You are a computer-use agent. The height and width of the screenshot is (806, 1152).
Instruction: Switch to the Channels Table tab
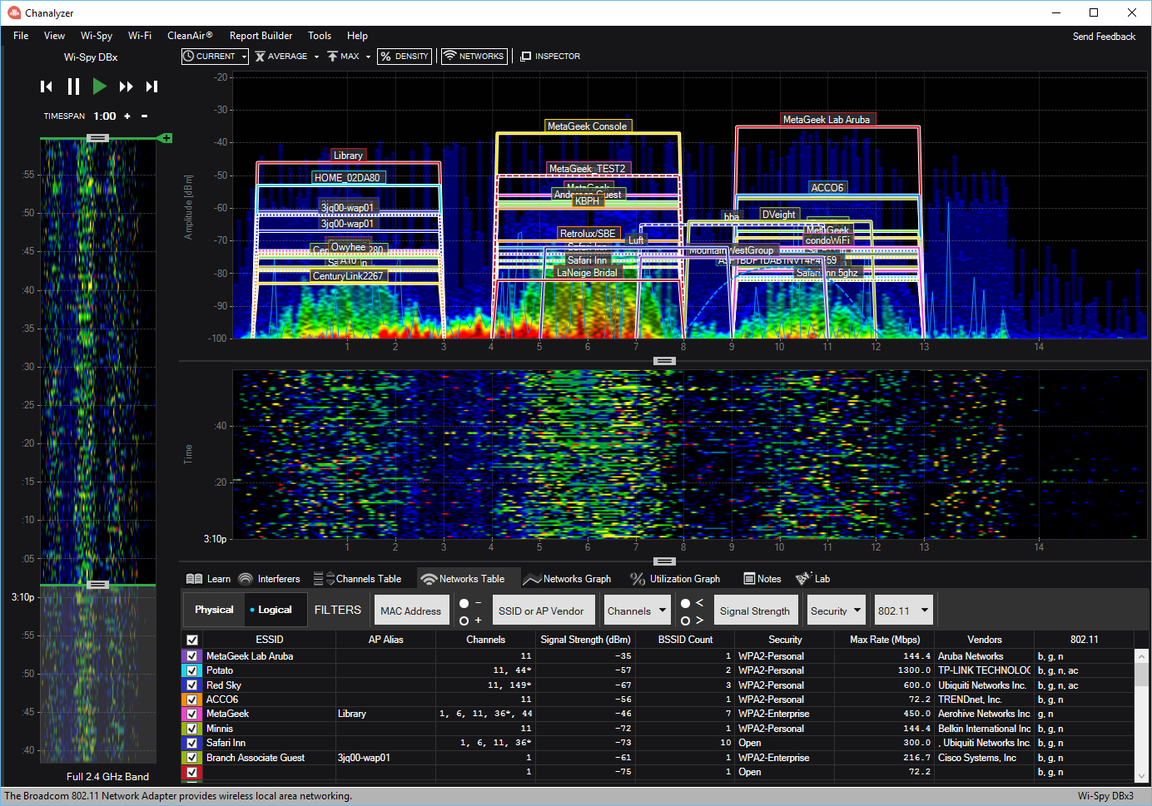[x=357, y=579]
